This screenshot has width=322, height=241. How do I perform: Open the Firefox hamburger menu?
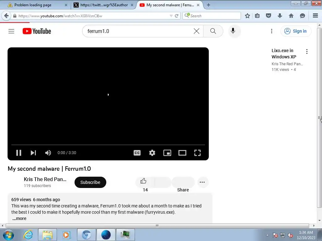pos(315,16)
